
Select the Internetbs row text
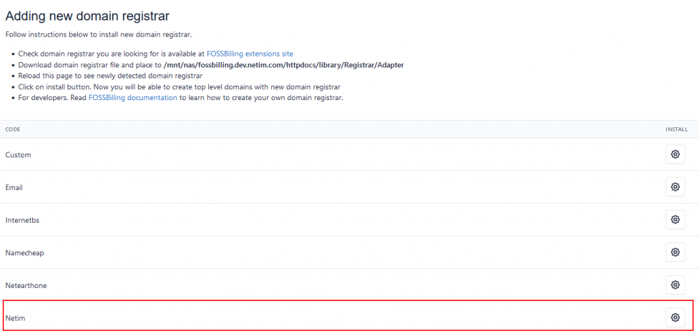tap(23, 220)
